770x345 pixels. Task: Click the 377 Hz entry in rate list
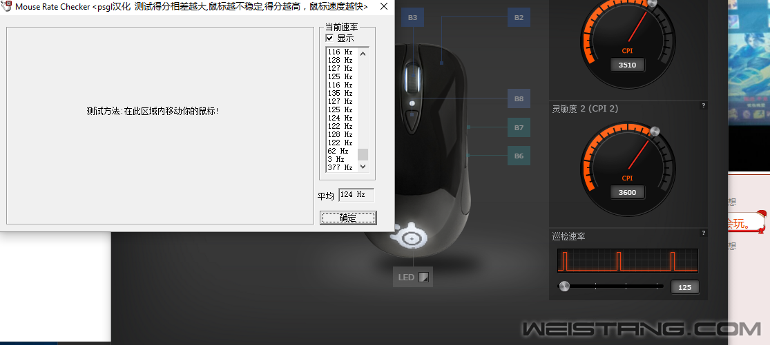click(340, 167)
